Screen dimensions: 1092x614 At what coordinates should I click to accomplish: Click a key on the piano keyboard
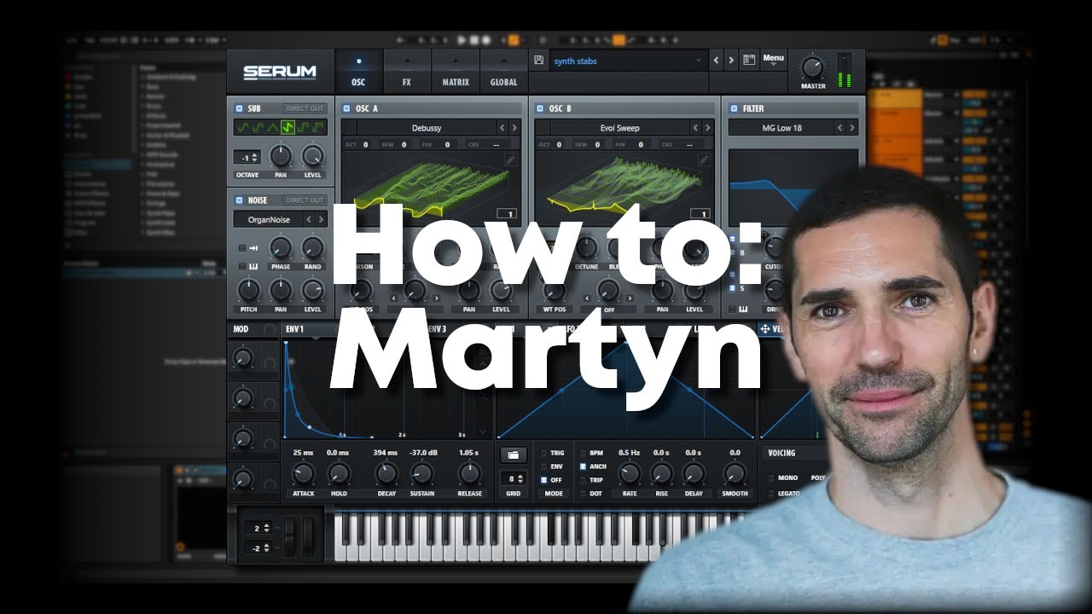coord(537,536)
